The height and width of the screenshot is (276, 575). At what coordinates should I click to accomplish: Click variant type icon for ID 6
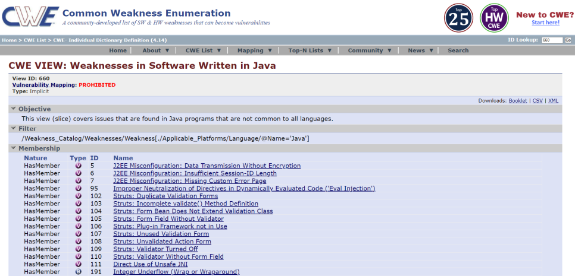tap(78, 173)
